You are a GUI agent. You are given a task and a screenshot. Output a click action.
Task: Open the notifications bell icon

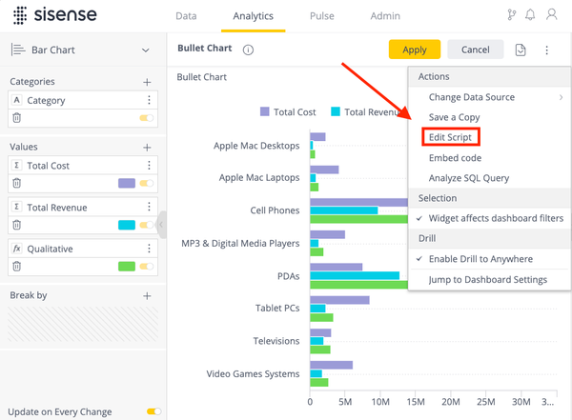point(530,15)
